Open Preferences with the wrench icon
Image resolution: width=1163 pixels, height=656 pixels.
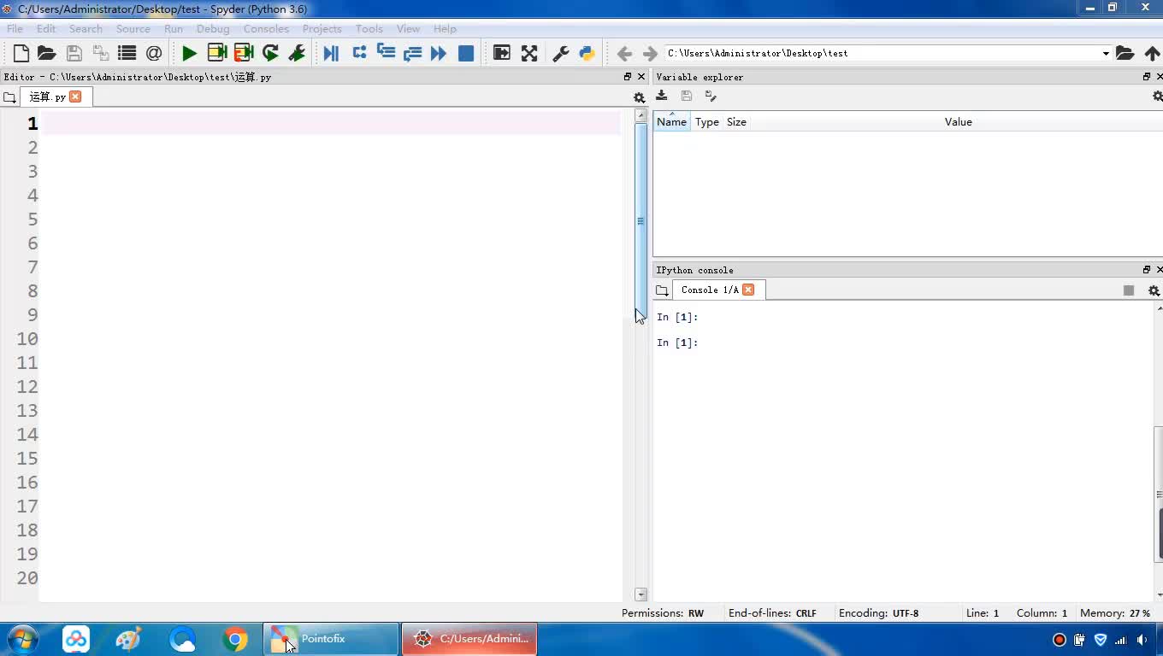coord(561,53)
